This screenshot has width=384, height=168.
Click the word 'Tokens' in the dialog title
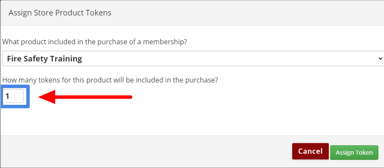(x=99, y=13)
